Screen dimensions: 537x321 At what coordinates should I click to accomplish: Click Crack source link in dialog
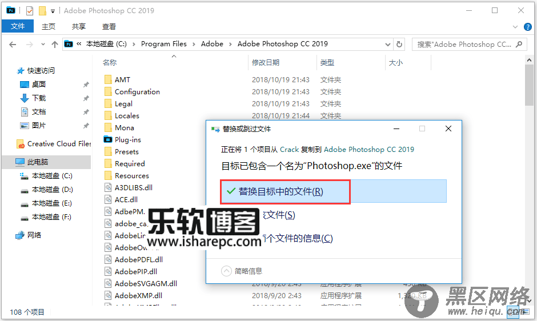tap(290, 150)
